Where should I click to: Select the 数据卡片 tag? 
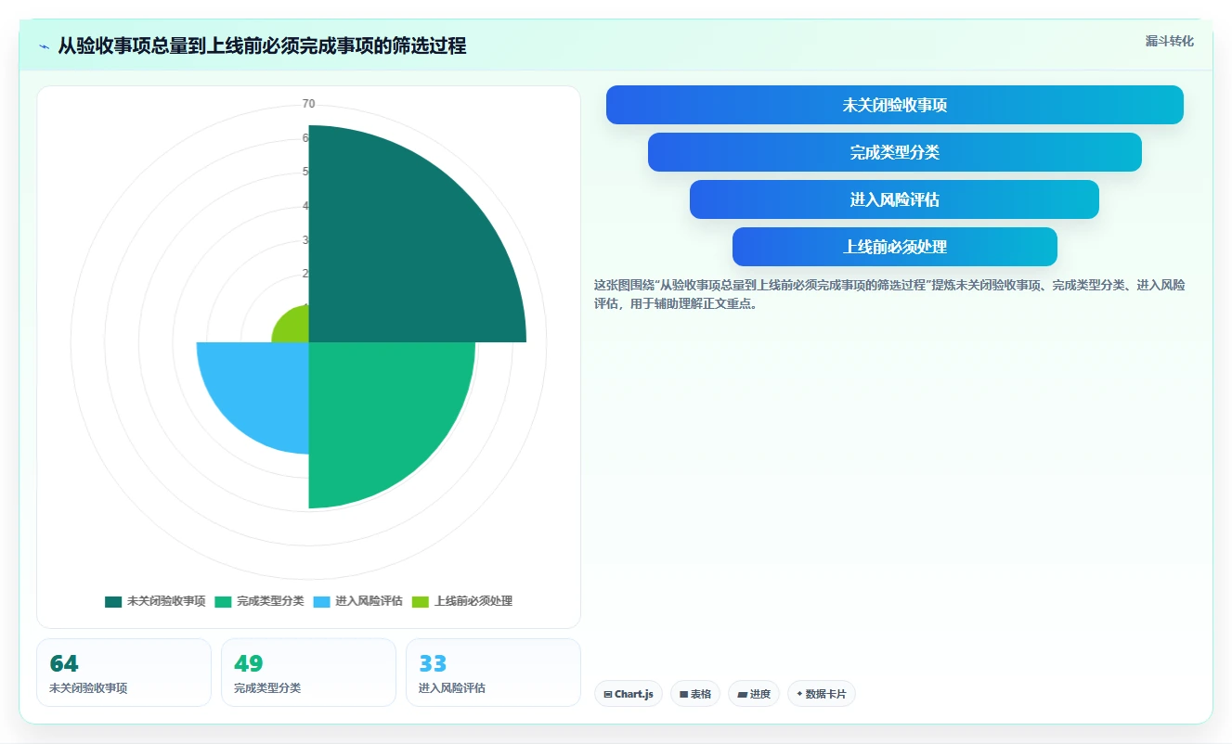[822, 694]
